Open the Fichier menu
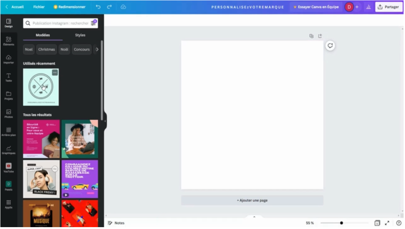405x229 pixels. pos(38,7)
